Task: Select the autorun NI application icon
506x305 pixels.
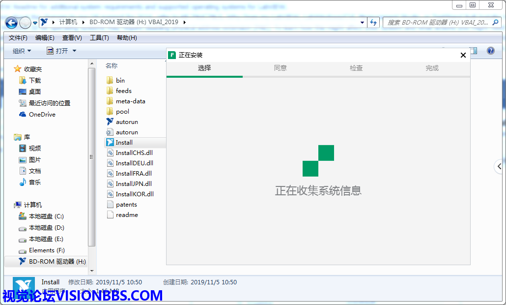Action: [x=110, y=122]
